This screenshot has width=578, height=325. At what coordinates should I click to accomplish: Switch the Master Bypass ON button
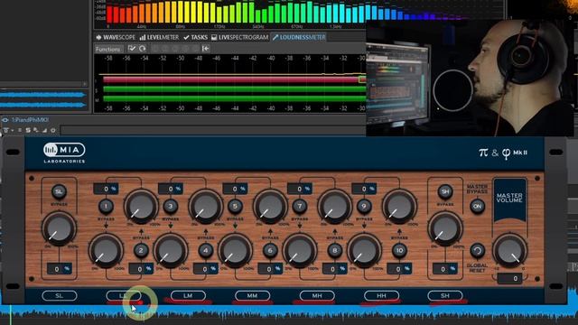pos(478,207)
